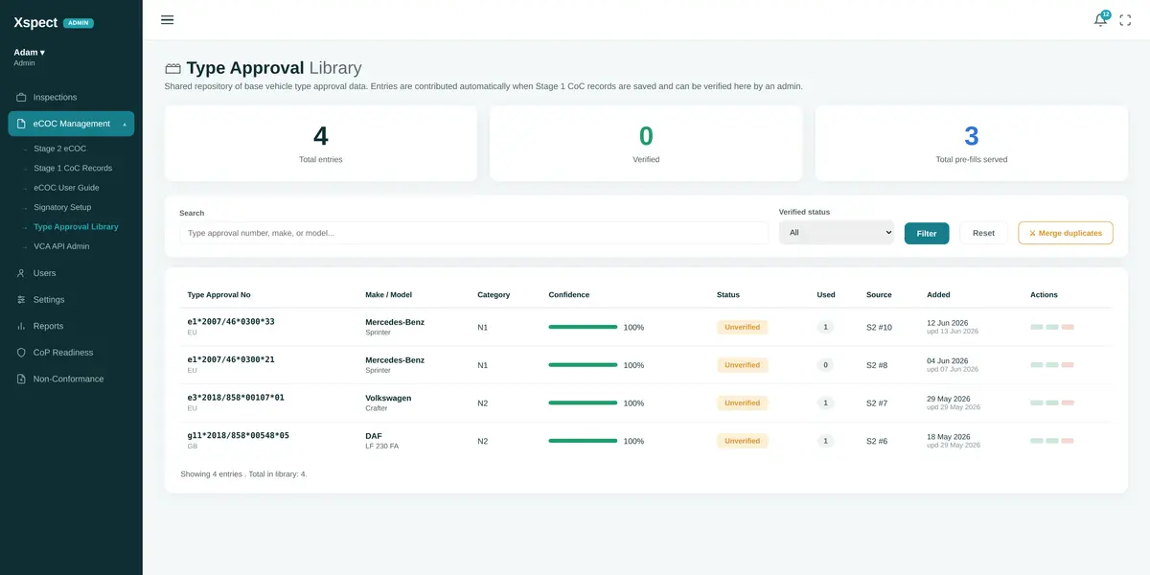Go to Signatory Setup
This screenshot has width=1150, height=575.
point(62,207)
